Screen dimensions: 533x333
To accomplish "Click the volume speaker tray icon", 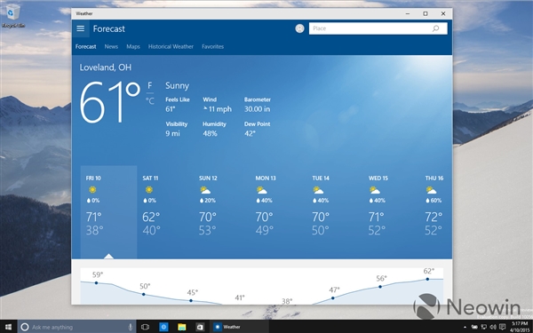I will click(493, 327).
